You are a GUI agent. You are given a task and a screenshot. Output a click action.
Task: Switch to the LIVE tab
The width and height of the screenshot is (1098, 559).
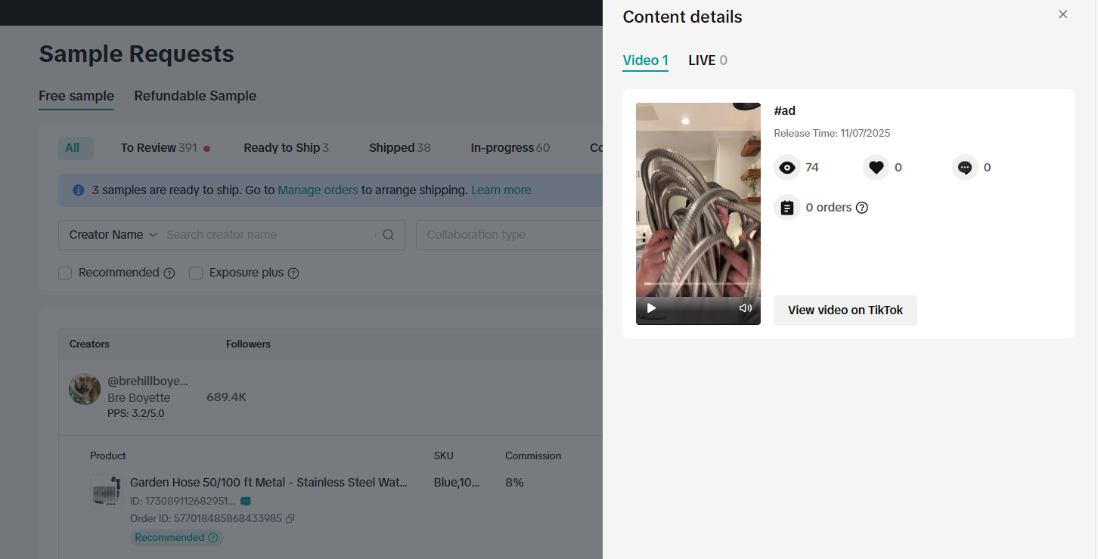pos(707,60)
